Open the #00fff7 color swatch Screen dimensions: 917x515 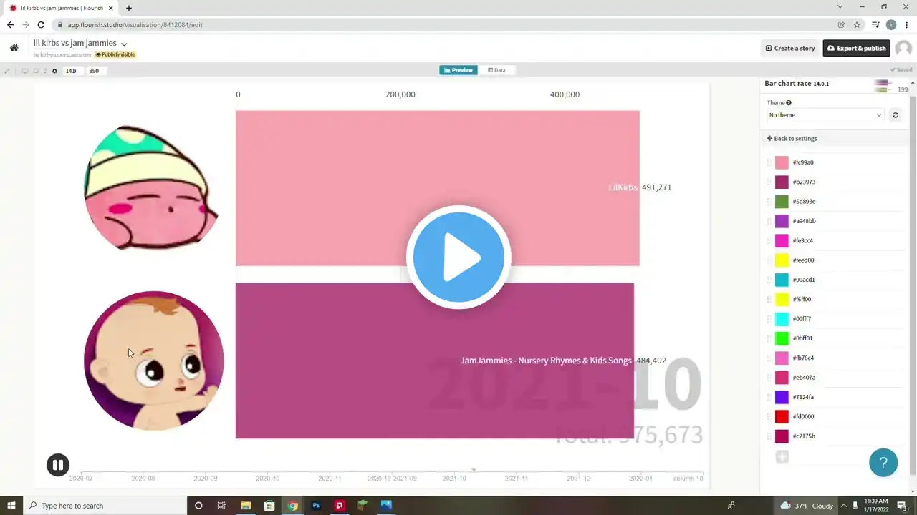point(782,319)
